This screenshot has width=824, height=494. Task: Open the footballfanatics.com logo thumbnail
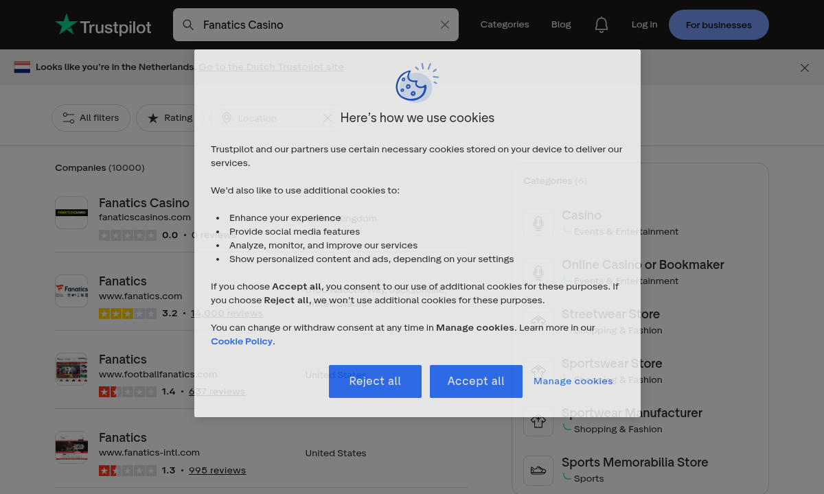(x=71, y=369)
